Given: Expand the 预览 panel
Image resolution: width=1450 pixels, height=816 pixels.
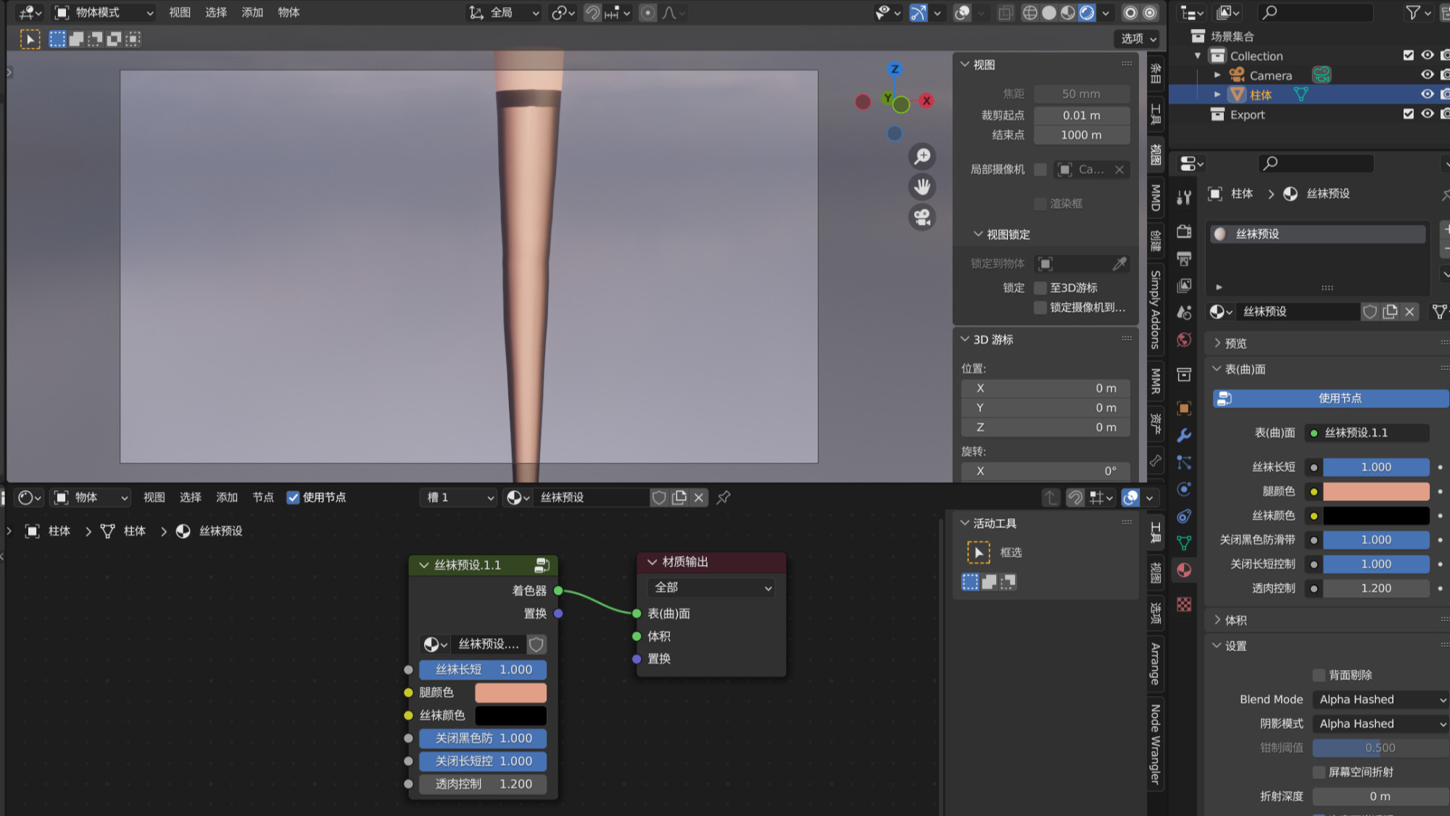Looking at the screenshot, I should click(x=1235, y=343).
